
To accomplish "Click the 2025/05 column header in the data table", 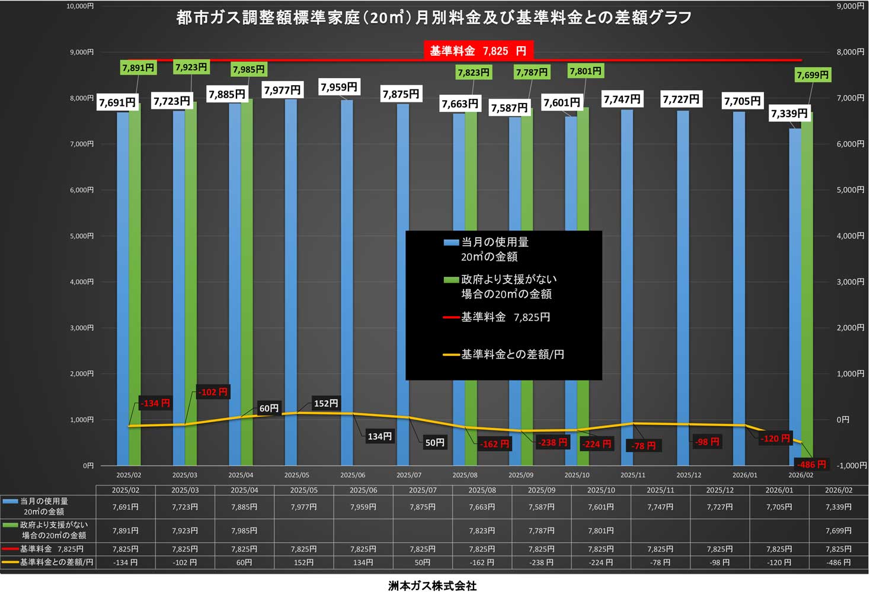I will point(303,490).
